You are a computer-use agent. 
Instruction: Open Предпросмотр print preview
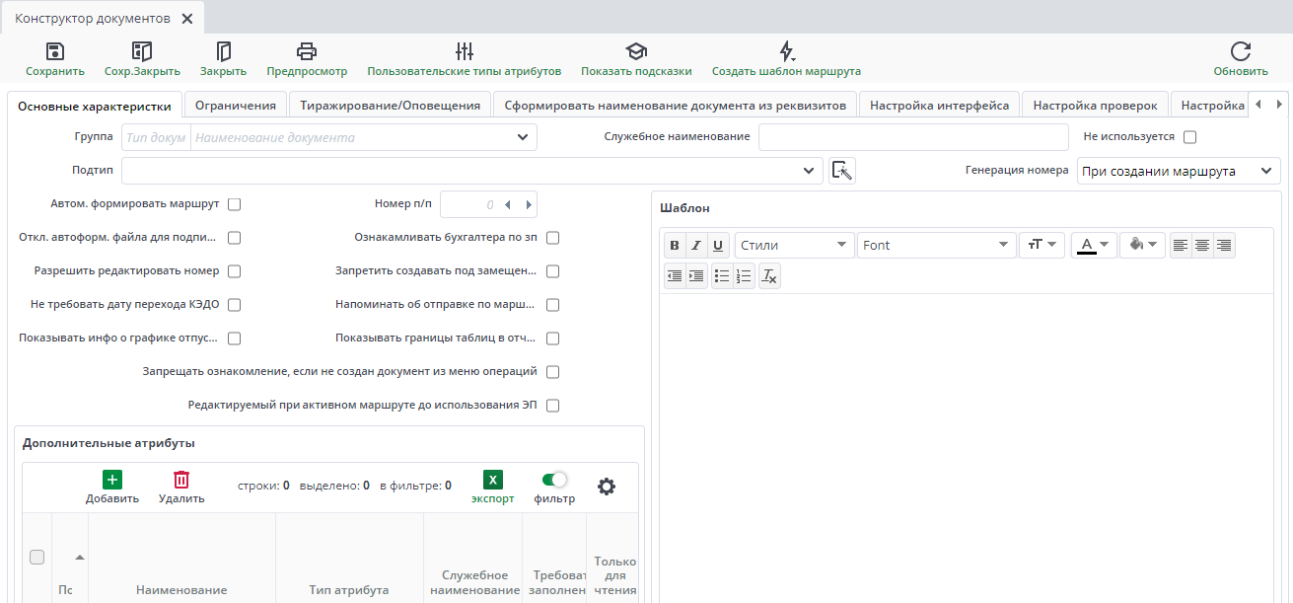coord(307,52)
